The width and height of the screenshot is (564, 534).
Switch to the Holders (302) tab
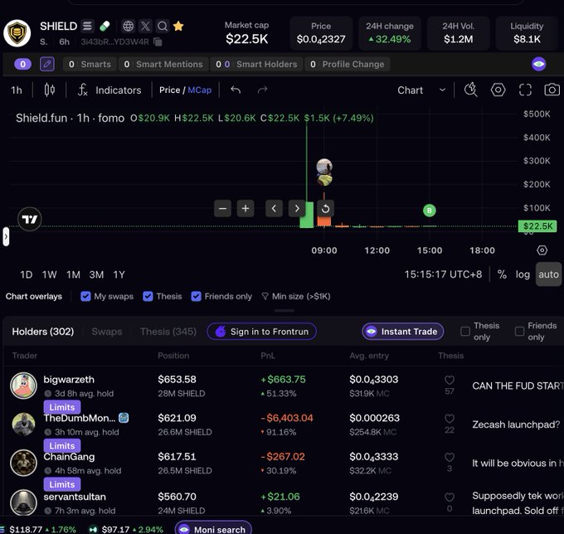pos(43,332)
